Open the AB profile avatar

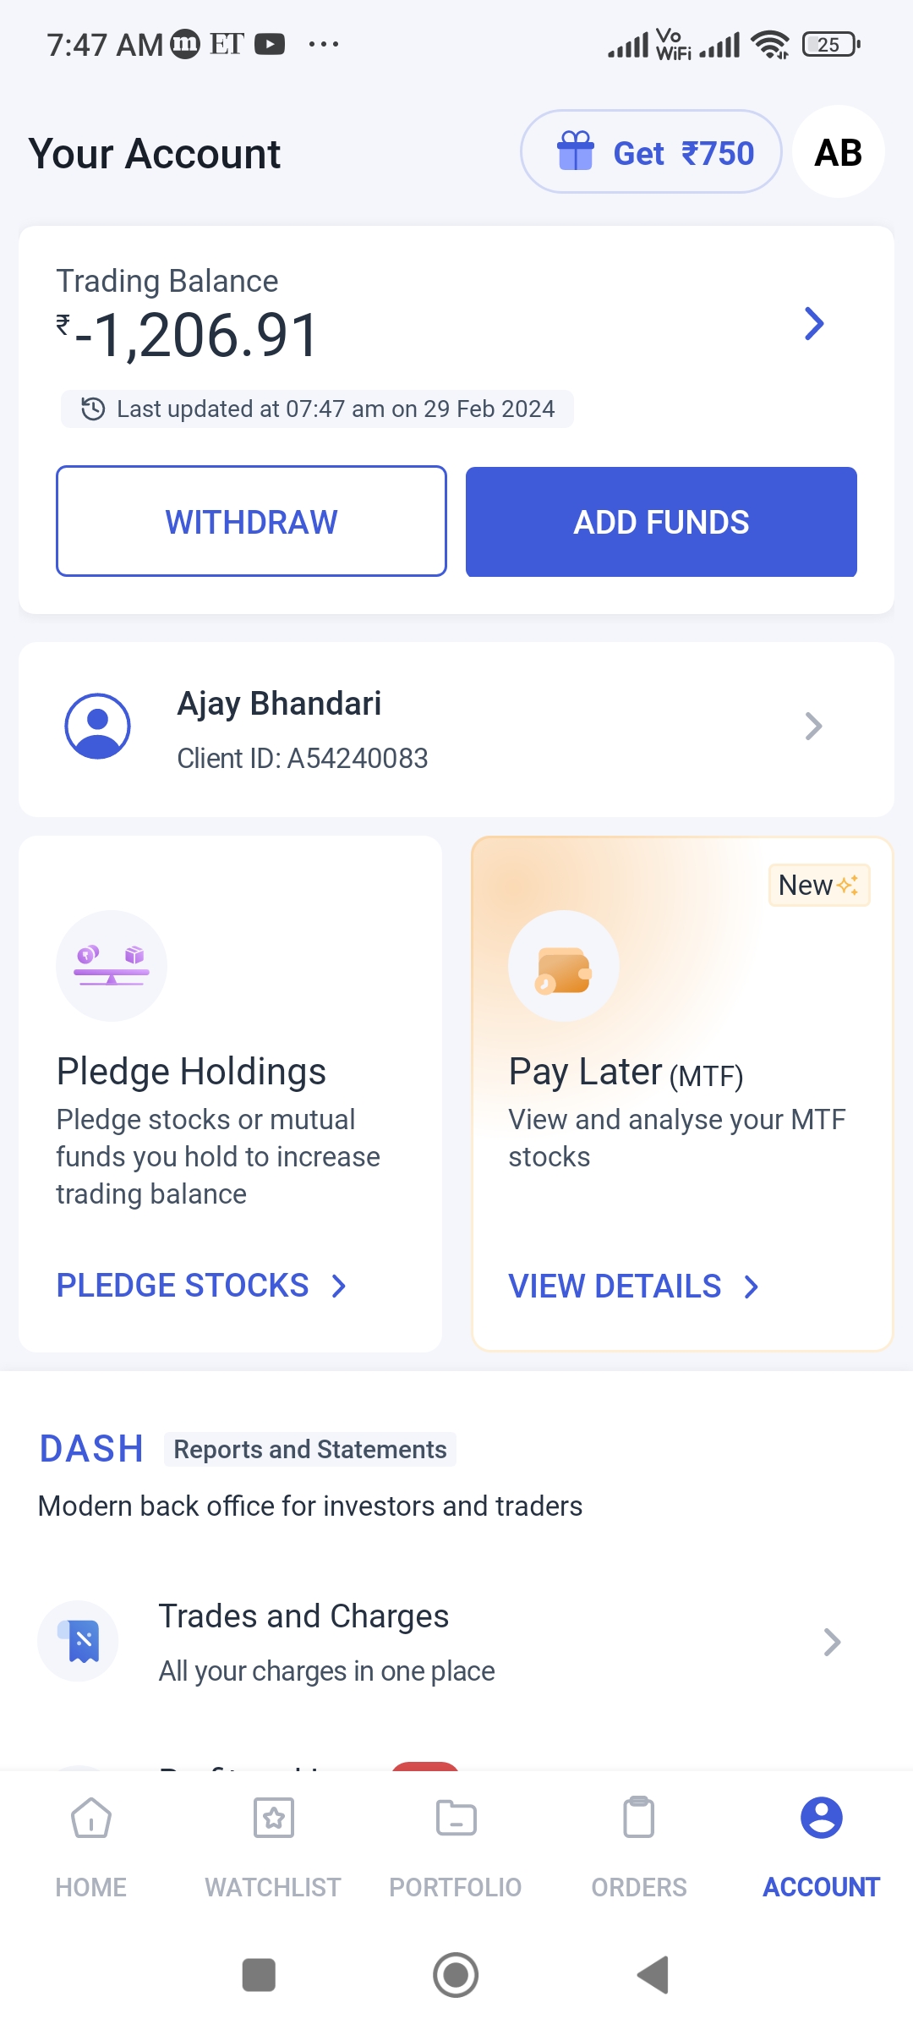839,152
